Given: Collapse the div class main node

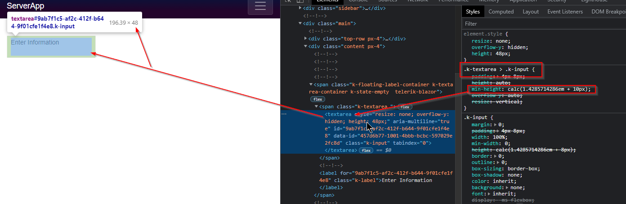Looking at the screenshot, I should pyautogui.click(x=300, y=23).
